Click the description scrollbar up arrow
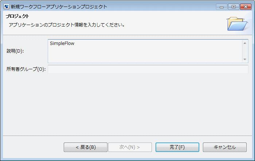The height and width of the screenshot is (161, 255). pos(245,43)
